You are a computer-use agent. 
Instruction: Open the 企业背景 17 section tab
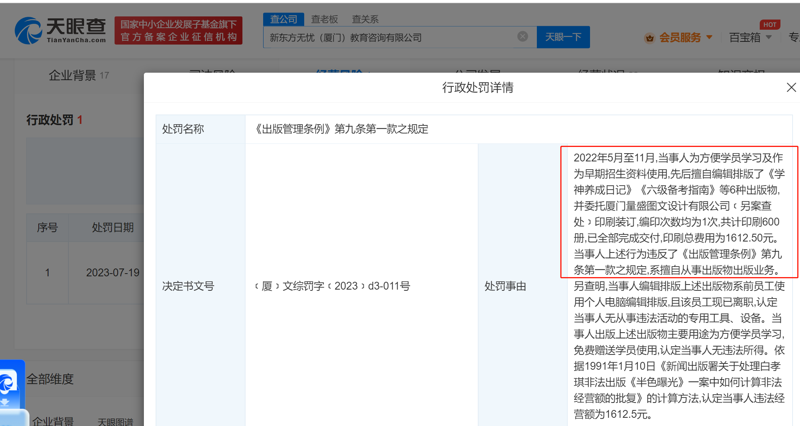79,75
